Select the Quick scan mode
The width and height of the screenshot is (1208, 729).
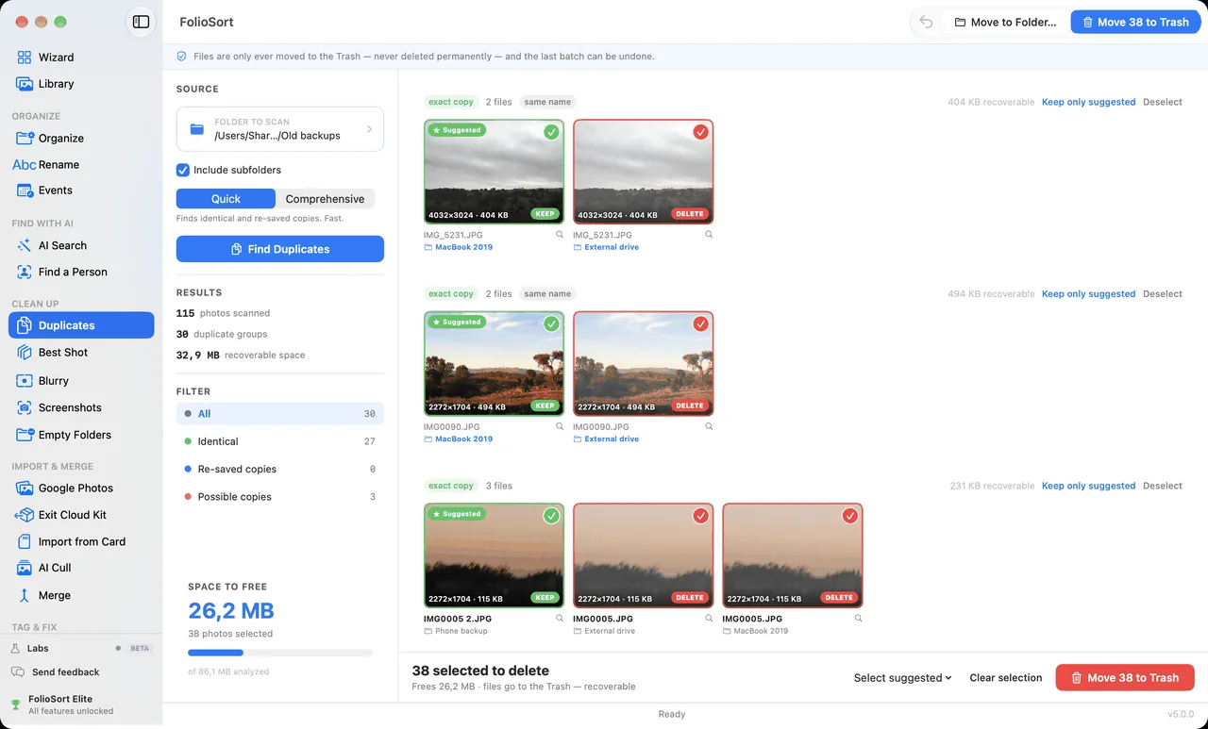[226, 199]
